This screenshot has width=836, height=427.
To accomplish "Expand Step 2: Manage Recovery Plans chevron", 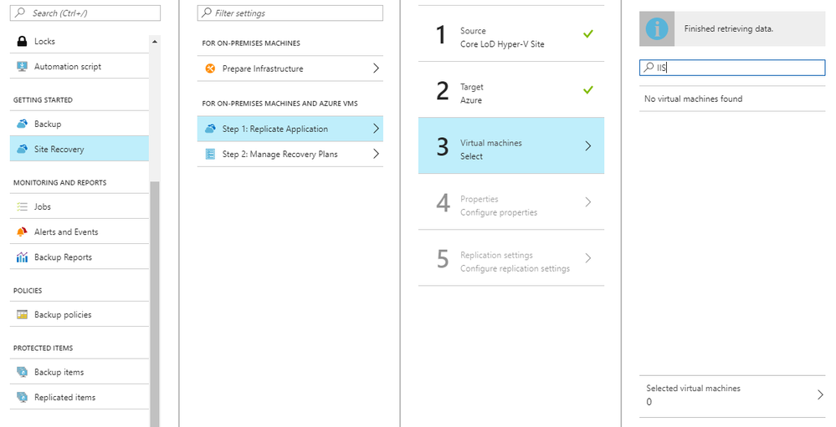I will point(376,154).
